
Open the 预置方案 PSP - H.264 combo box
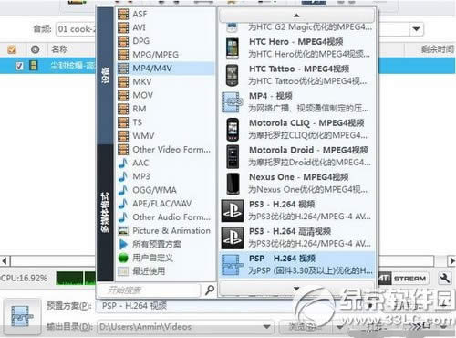[x=194, y=306]
